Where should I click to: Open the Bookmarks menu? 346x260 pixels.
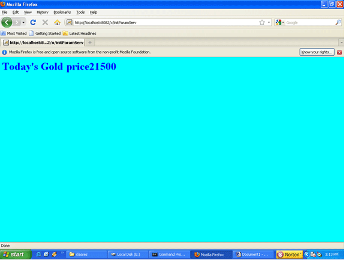[62, 13]
